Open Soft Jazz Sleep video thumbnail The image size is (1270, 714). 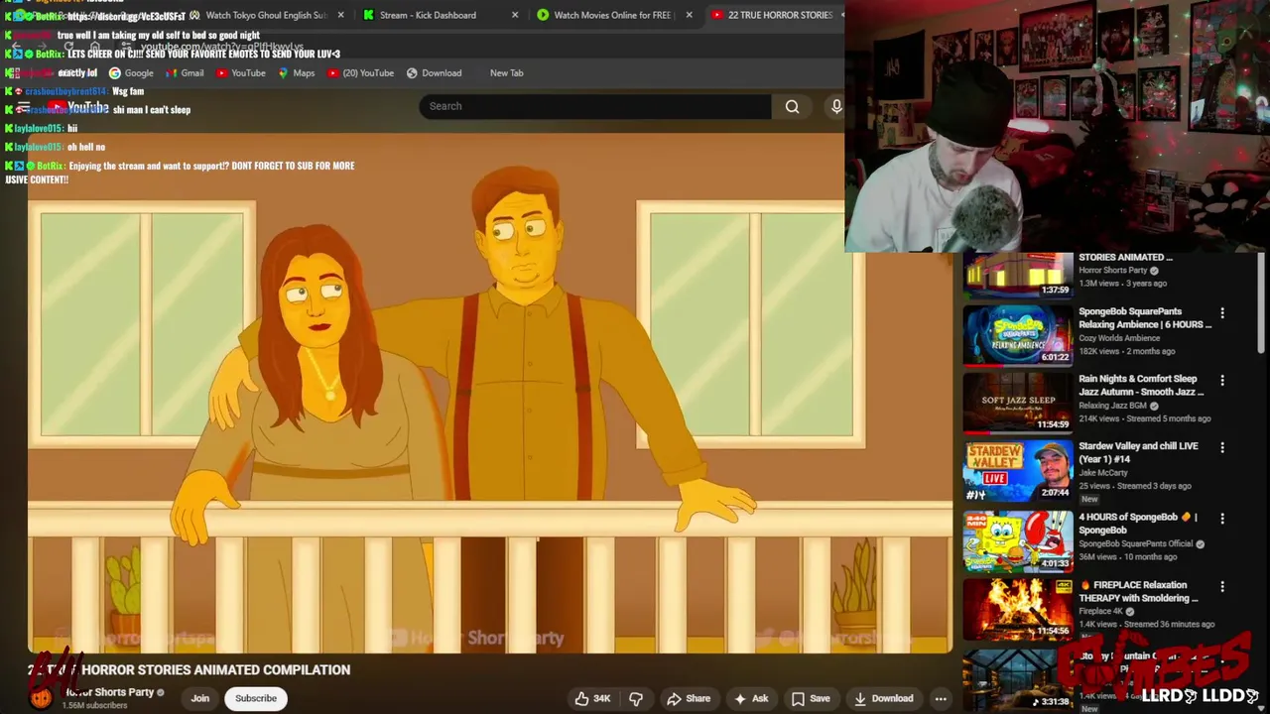pos(1018,403)
